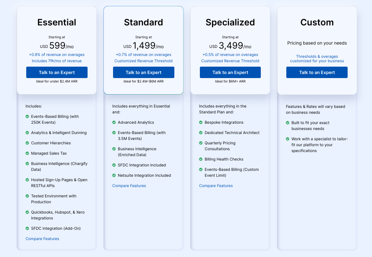This screenshot has width=372, height=257.
Task: Click Talk to an Expert under Essential
Action: click(57, 72)
